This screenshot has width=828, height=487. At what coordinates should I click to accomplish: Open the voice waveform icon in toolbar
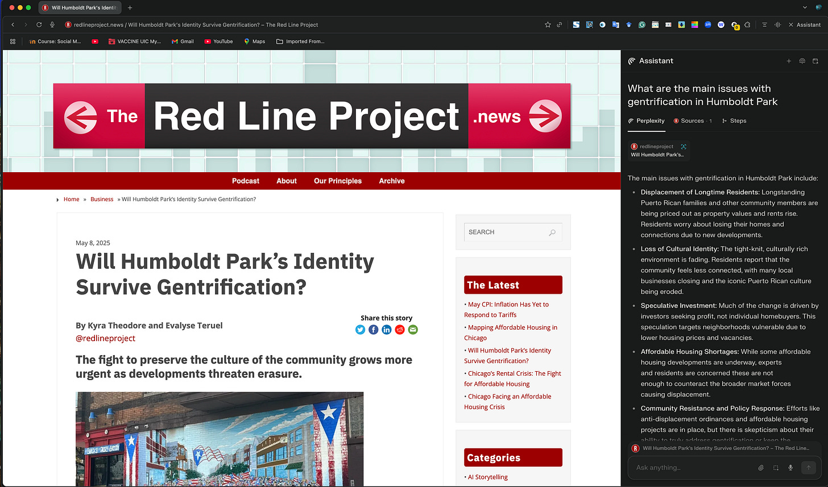pos(777,24)
